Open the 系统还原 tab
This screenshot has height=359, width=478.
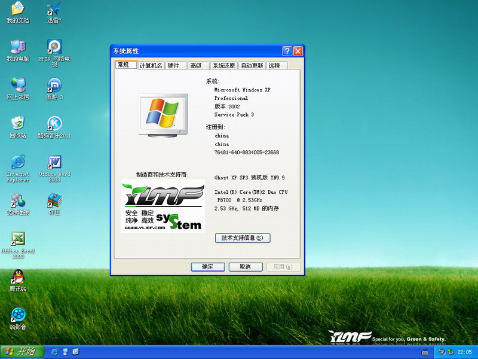click(224, 66)
